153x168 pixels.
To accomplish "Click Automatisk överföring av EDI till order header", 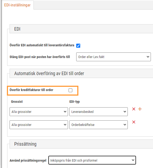I will coord(81,73).
